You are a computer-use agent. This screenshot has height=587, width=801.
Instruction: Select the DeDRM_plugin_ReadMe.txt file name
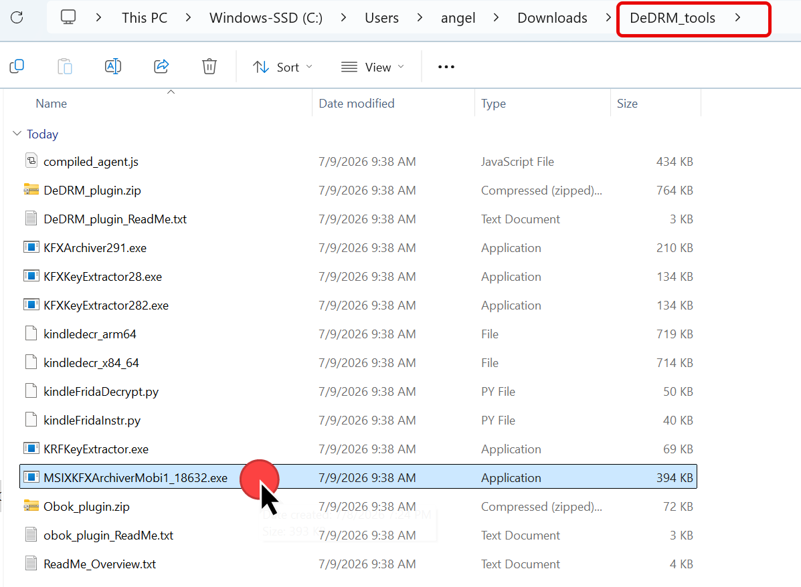(x=115, y=219)
